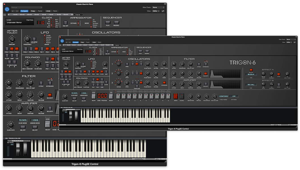Hit the Sequencer PLAY button in rear window

108,23
